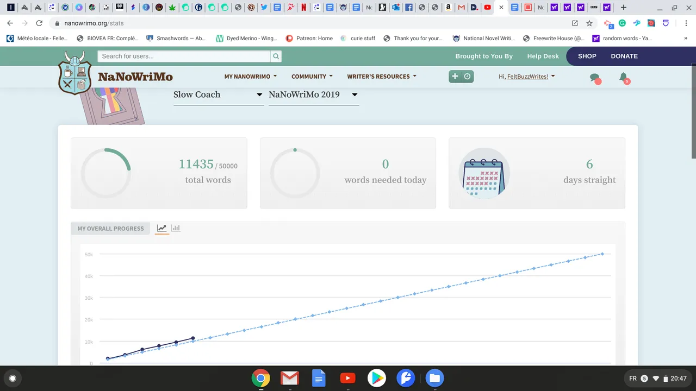The image size is (696, 391).
Task: Click the 11435 total words count
Action: (196, 164)
